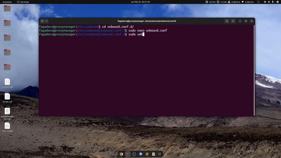This screenshot has width=281, height=158.
Task: Open the terminal hamburger menu
Action: (233, 21)
